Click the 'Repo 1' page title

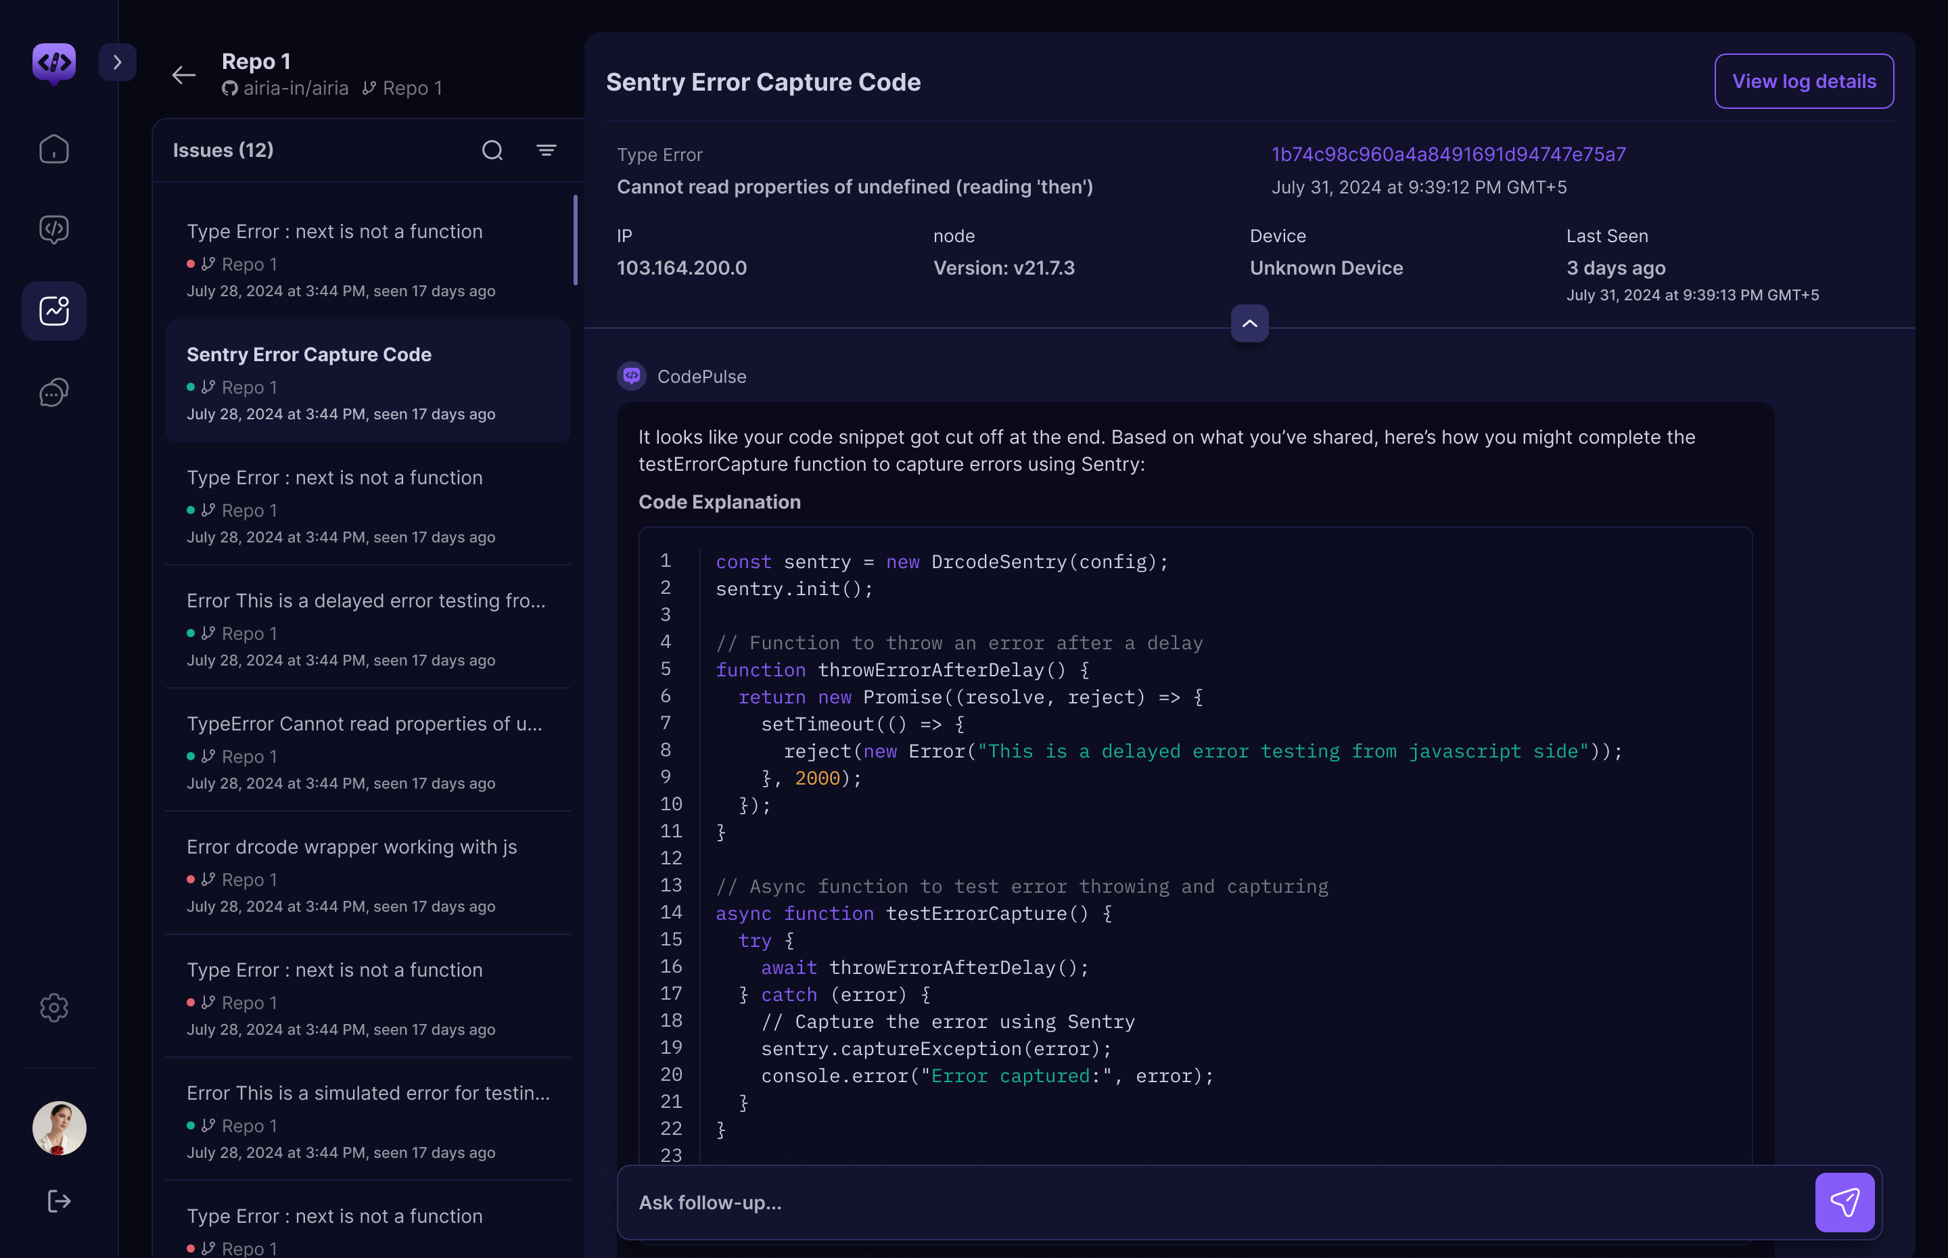256,62
